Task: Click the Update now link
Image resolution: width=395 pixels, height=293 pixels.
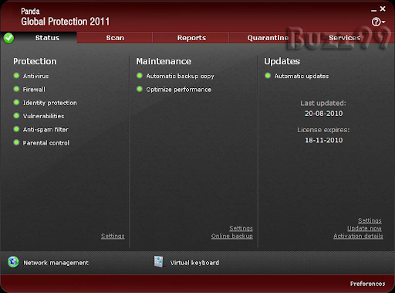Action: pos(364,228)
